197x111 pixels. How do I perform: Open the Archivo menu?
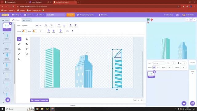point(29,15)
